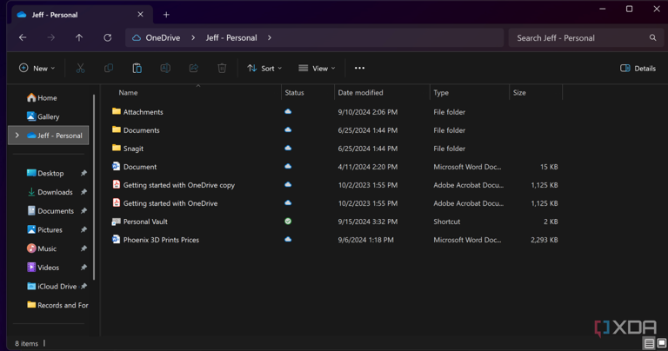Unpin Desktop using its pin icon
The width and height of the screenshot is (668, 351).
point(83,173)
